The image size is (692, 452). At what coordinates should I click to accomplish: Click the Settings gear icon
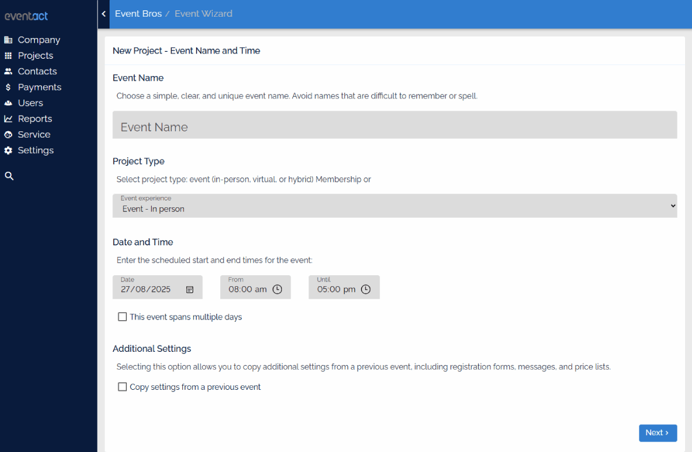[8, 150]
